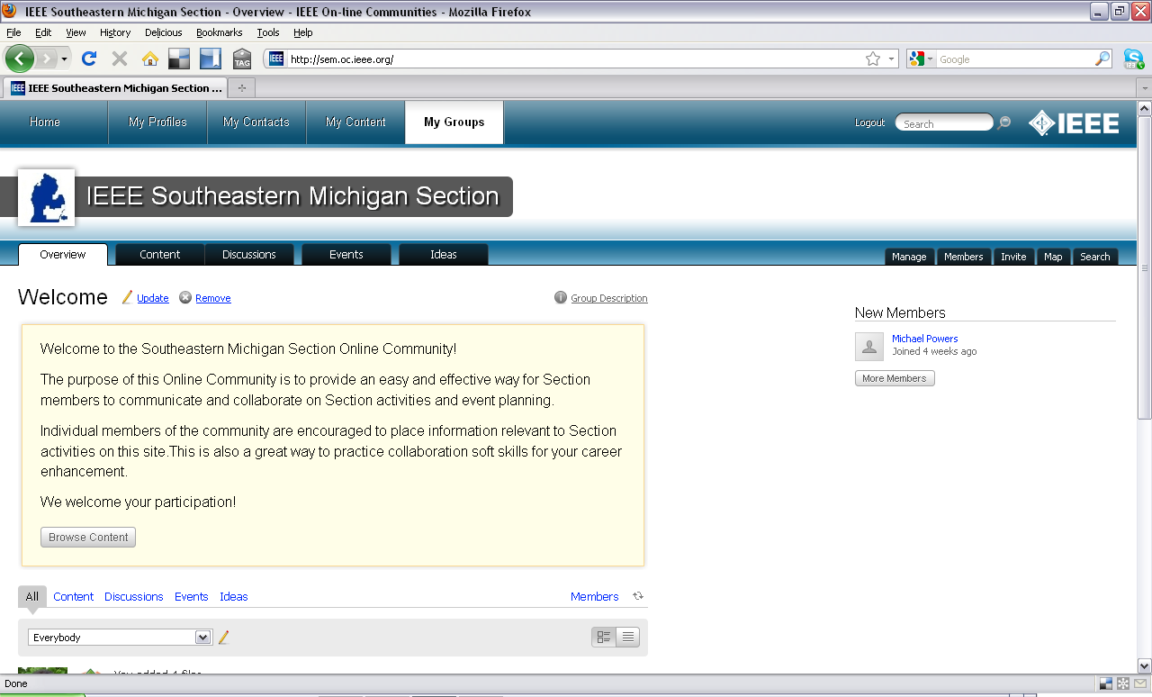This screenshot has width=1152, height=697.
Task: Open the My Content tab
Action: tap(355, 122)
